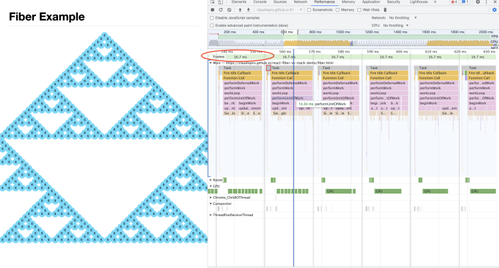Enable the Screenshots checkbox
This screenshot has height=268, width=499.
[x=309, y=10]
